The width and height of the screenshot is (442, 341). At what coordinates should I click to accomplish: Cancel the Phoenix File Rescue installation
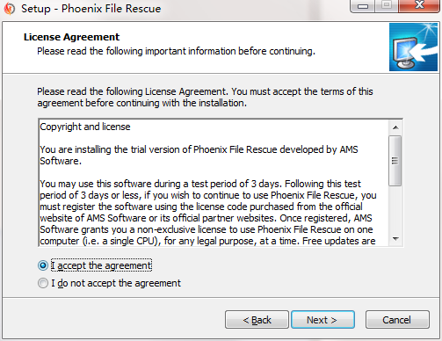pos(397,320)
